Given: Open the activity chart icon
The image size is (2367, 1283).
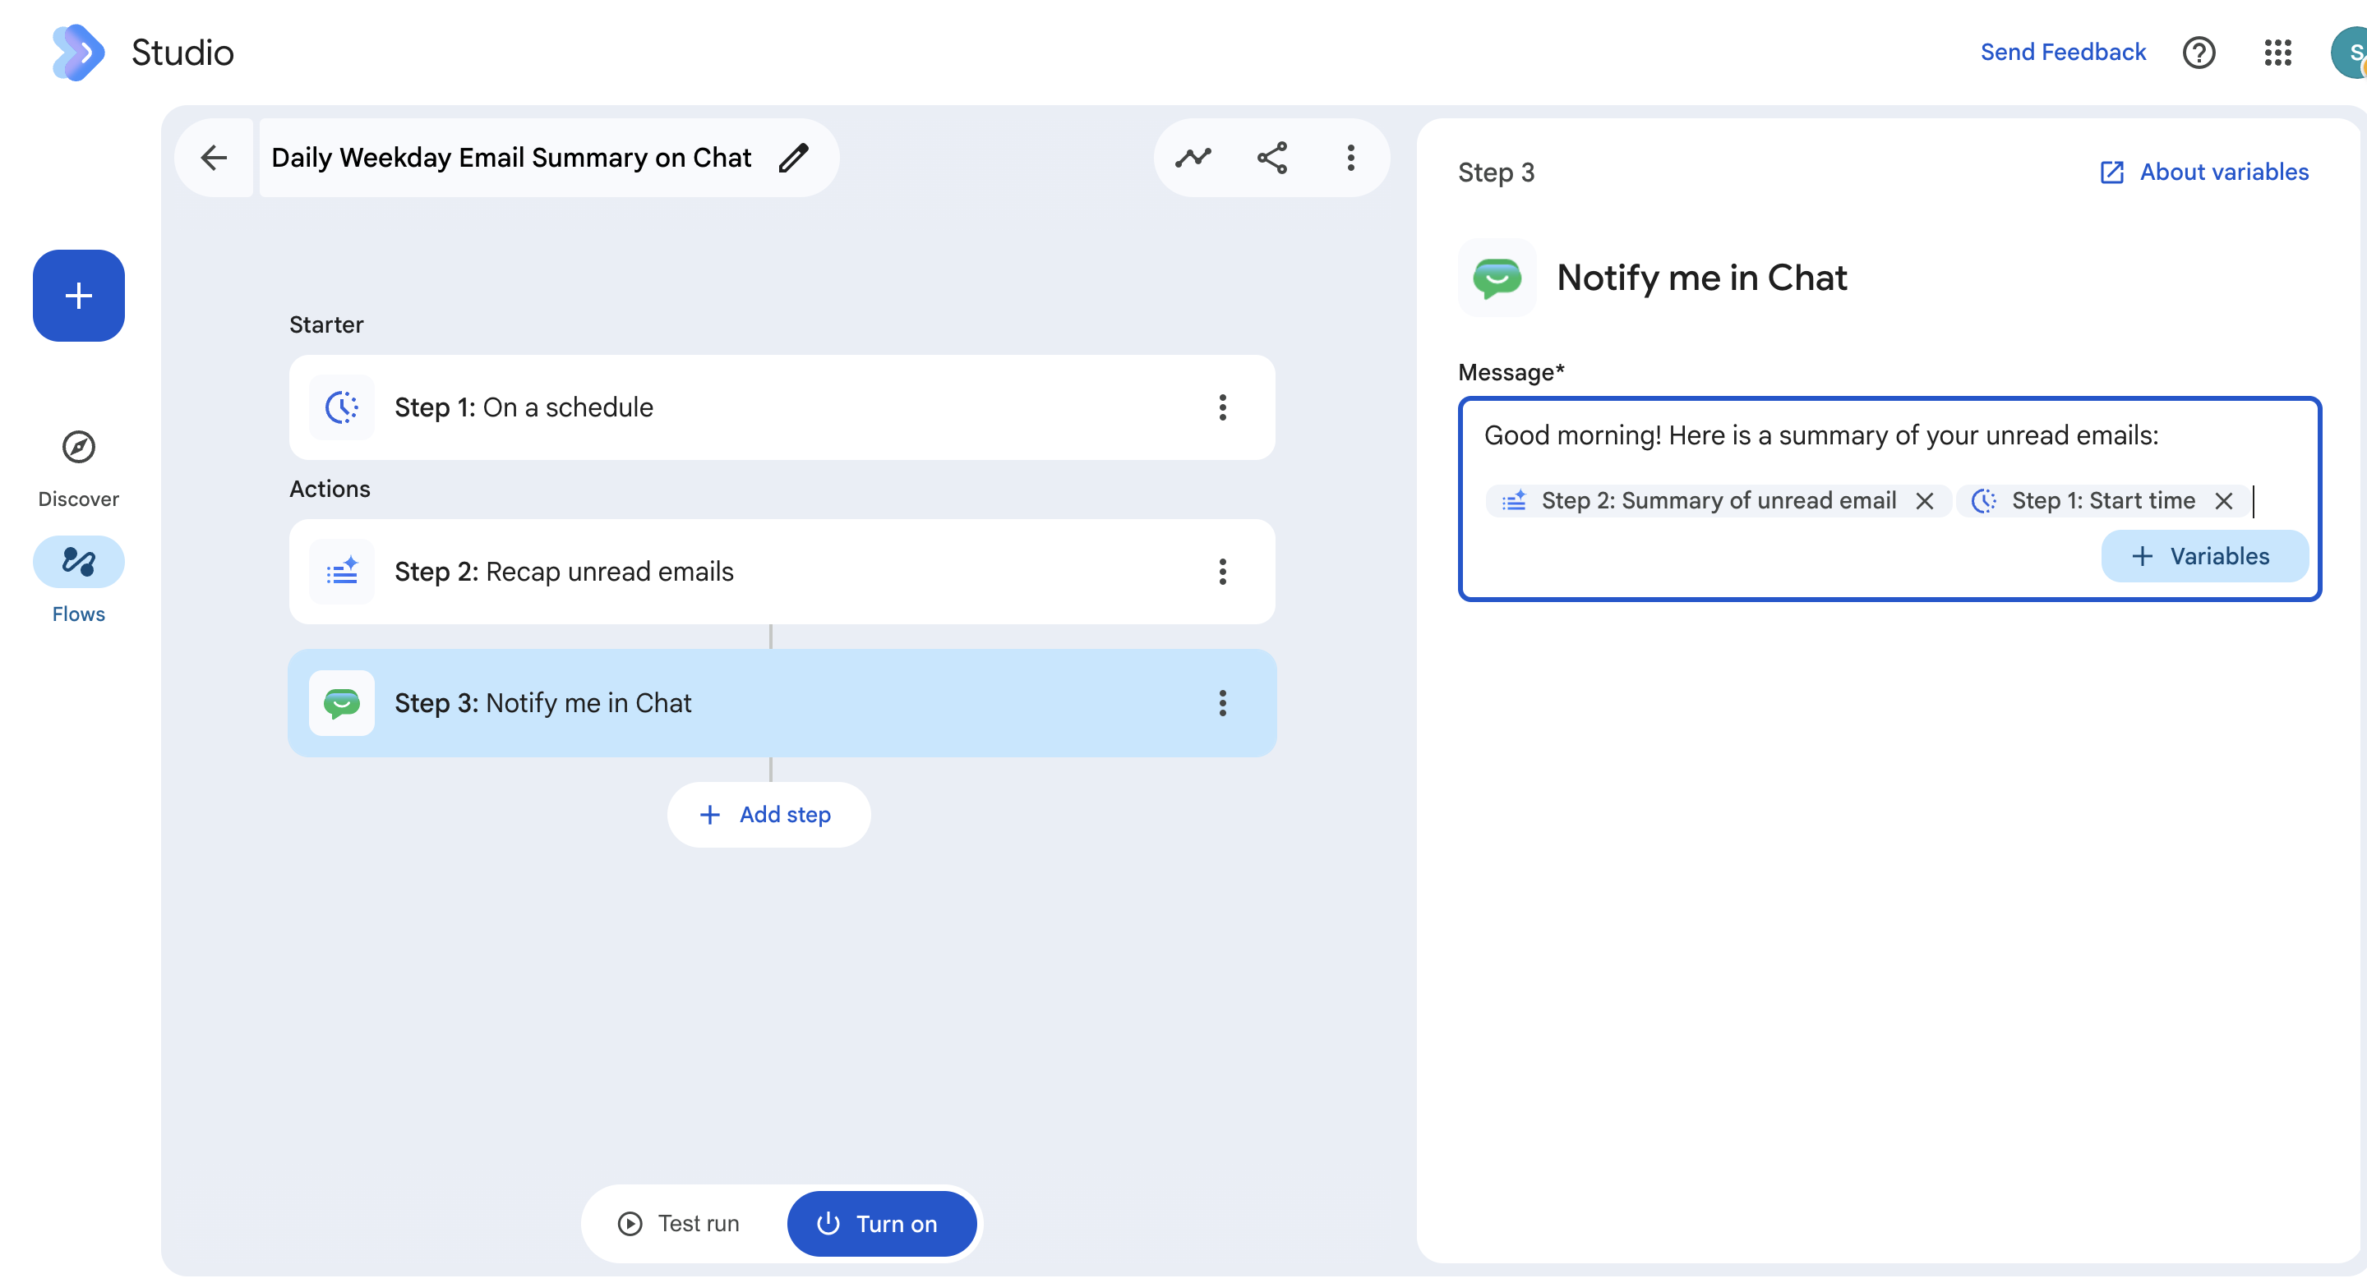Looking at the screenshot, I should point(1193,157).
